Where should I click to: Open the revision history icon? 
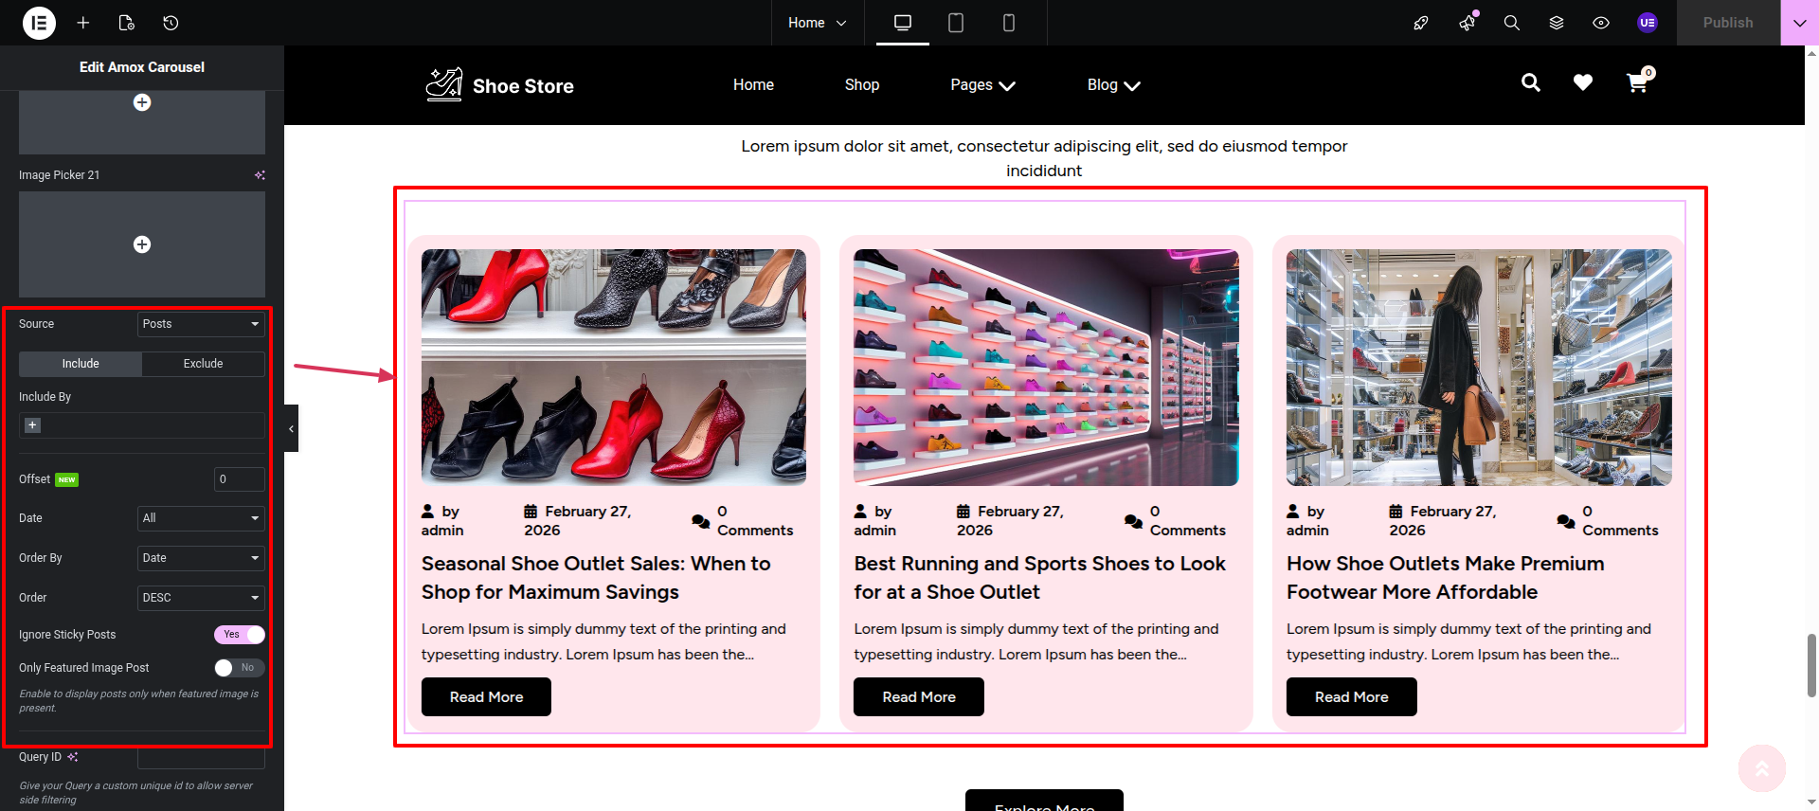tap(171, 23)
